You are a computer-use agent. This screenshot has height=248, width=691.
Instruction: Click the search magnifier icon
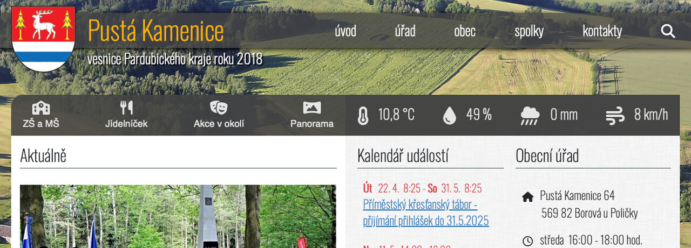coord(668,31)
